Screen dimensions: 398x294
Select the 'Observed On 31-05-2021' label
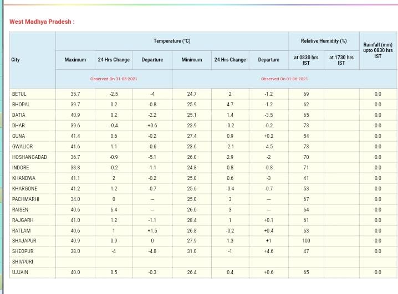pos(114,79)
